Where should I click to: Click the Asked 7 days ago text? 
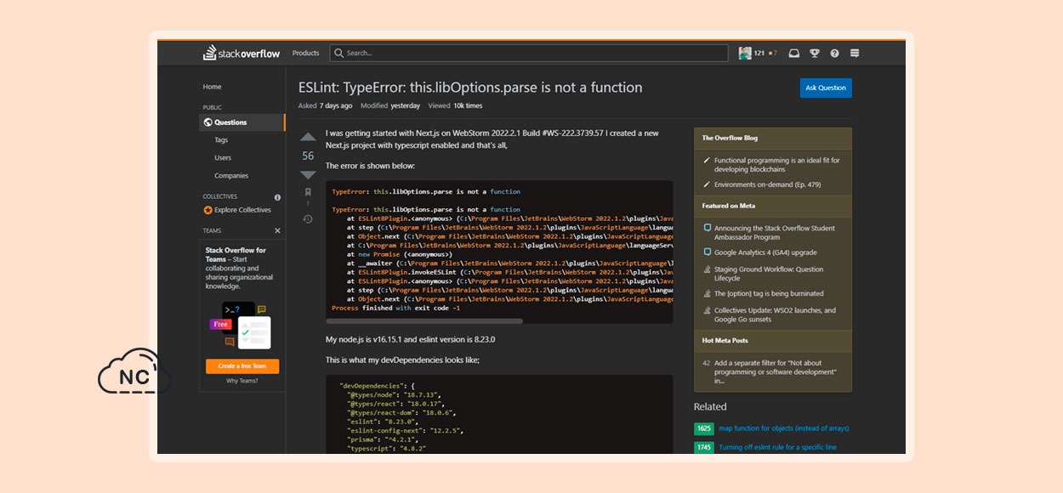coord(326,106)
